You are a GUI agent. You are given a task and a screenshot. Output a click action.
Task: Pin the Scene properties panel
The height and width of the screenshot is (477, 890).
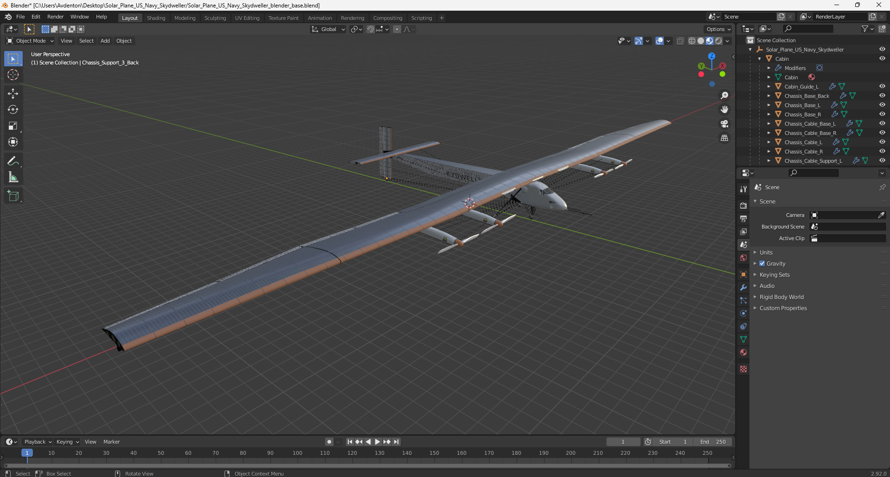882,187
